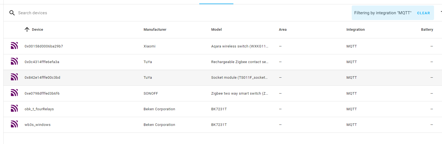Sort by Area column header
442x144 pixels.
(x=283, y=30)
